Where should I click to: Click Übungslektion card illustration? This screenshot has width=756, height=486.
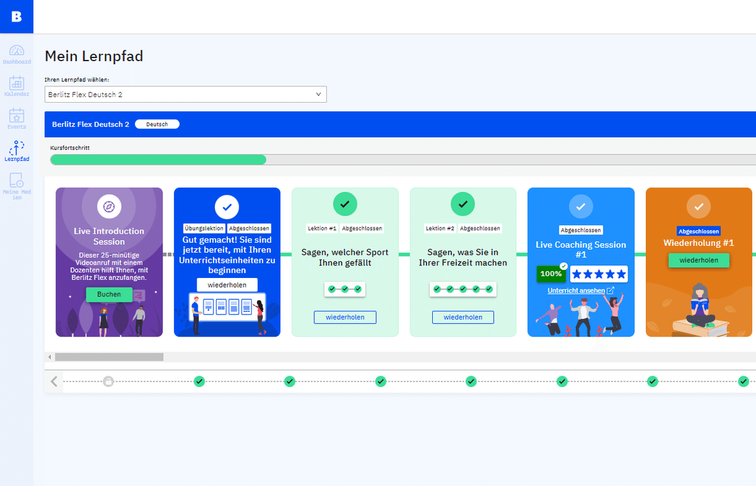click(x=227, y=315)
